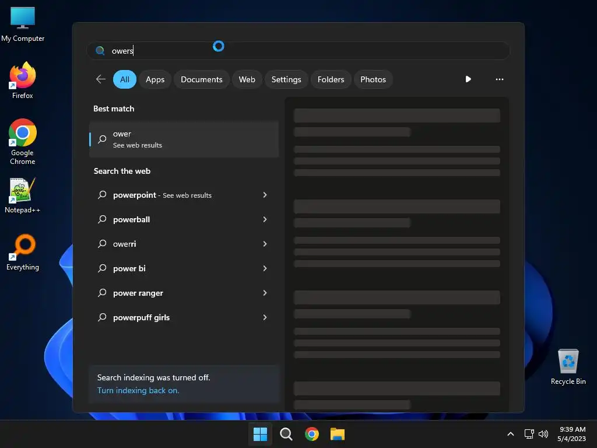Expand chevron next to powerpuff girls
The height and width of the screenshot is (448, 597).
tap(265, 317)
